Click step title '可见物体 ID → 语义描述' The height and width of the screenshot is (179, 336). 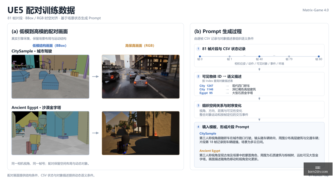(222, 76)
